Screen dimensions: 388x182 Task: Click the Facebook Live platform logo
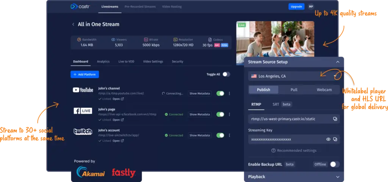coord(83,111)
